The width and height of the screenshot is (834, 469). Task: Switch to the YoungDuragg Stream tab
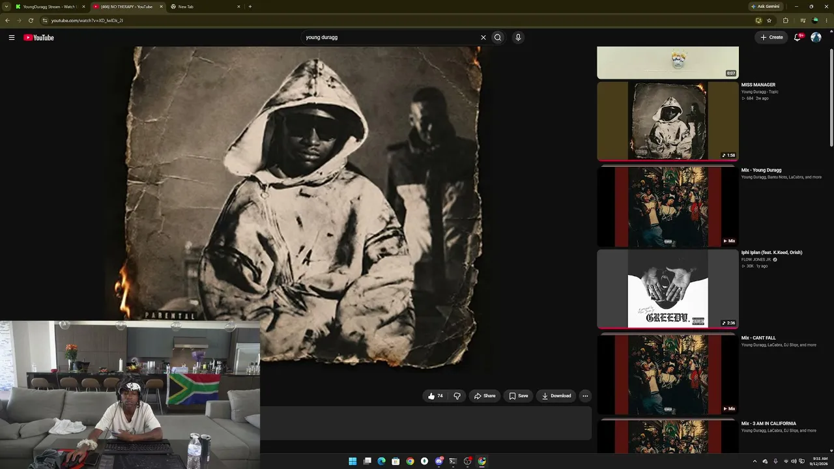pos(50,7)
